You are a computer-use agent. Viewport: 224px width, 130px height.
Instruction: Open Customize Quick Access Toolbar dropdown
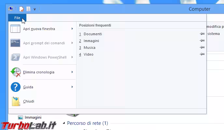click(35, 9)
